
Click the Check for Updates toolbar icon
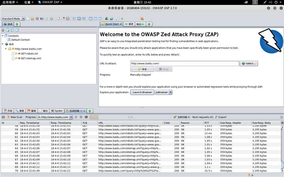(x=111, y=19)
